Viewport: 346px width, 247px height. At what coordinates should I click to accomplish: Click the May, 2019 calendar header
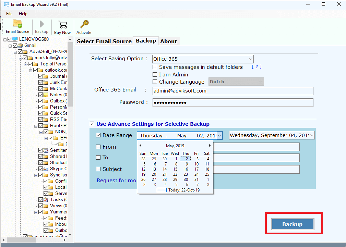click(x=175, y=146)
